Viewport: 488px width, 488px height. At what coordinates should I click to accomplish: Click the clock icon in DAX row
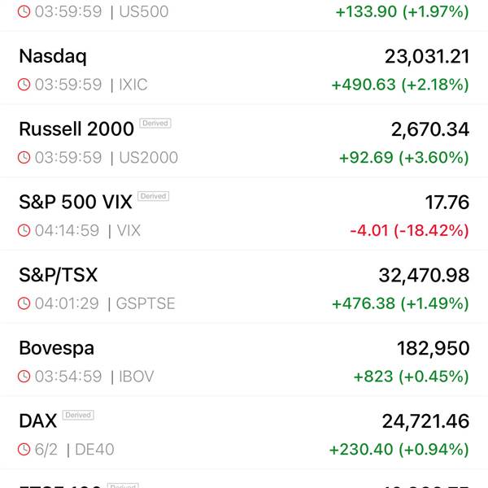pos(24,450)
